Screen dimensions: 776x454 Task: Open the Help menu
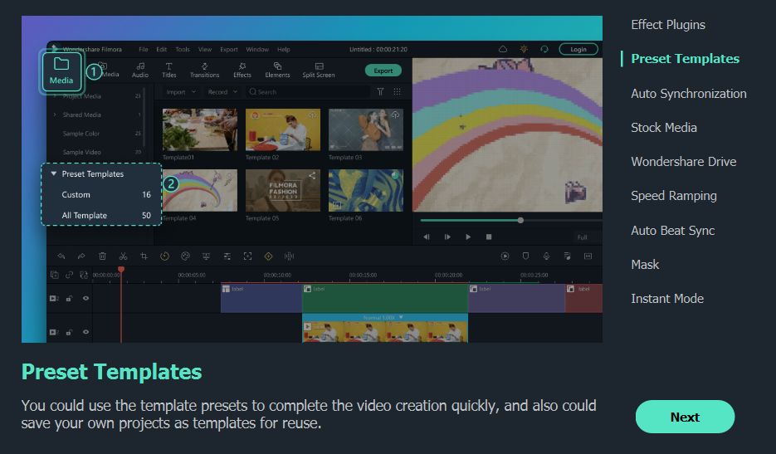coord(284,50)
